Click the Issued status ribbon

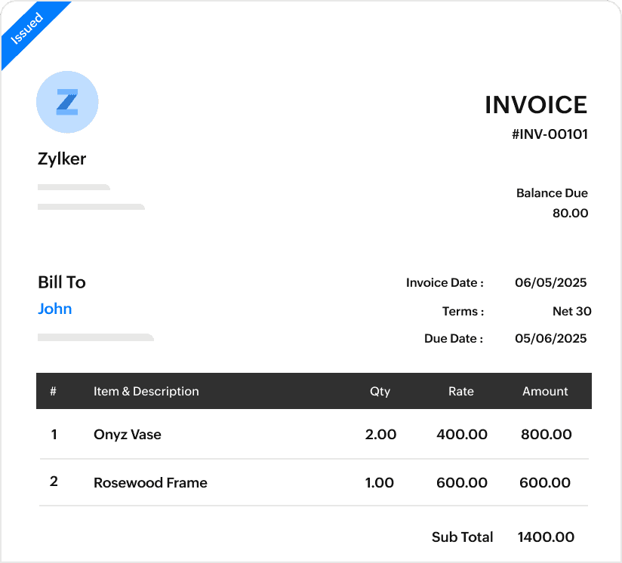(x=29, y=27)
